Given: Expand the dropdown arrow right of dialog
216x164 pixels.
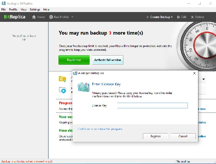Looking at the screenshot, I should tap(204, 79).
